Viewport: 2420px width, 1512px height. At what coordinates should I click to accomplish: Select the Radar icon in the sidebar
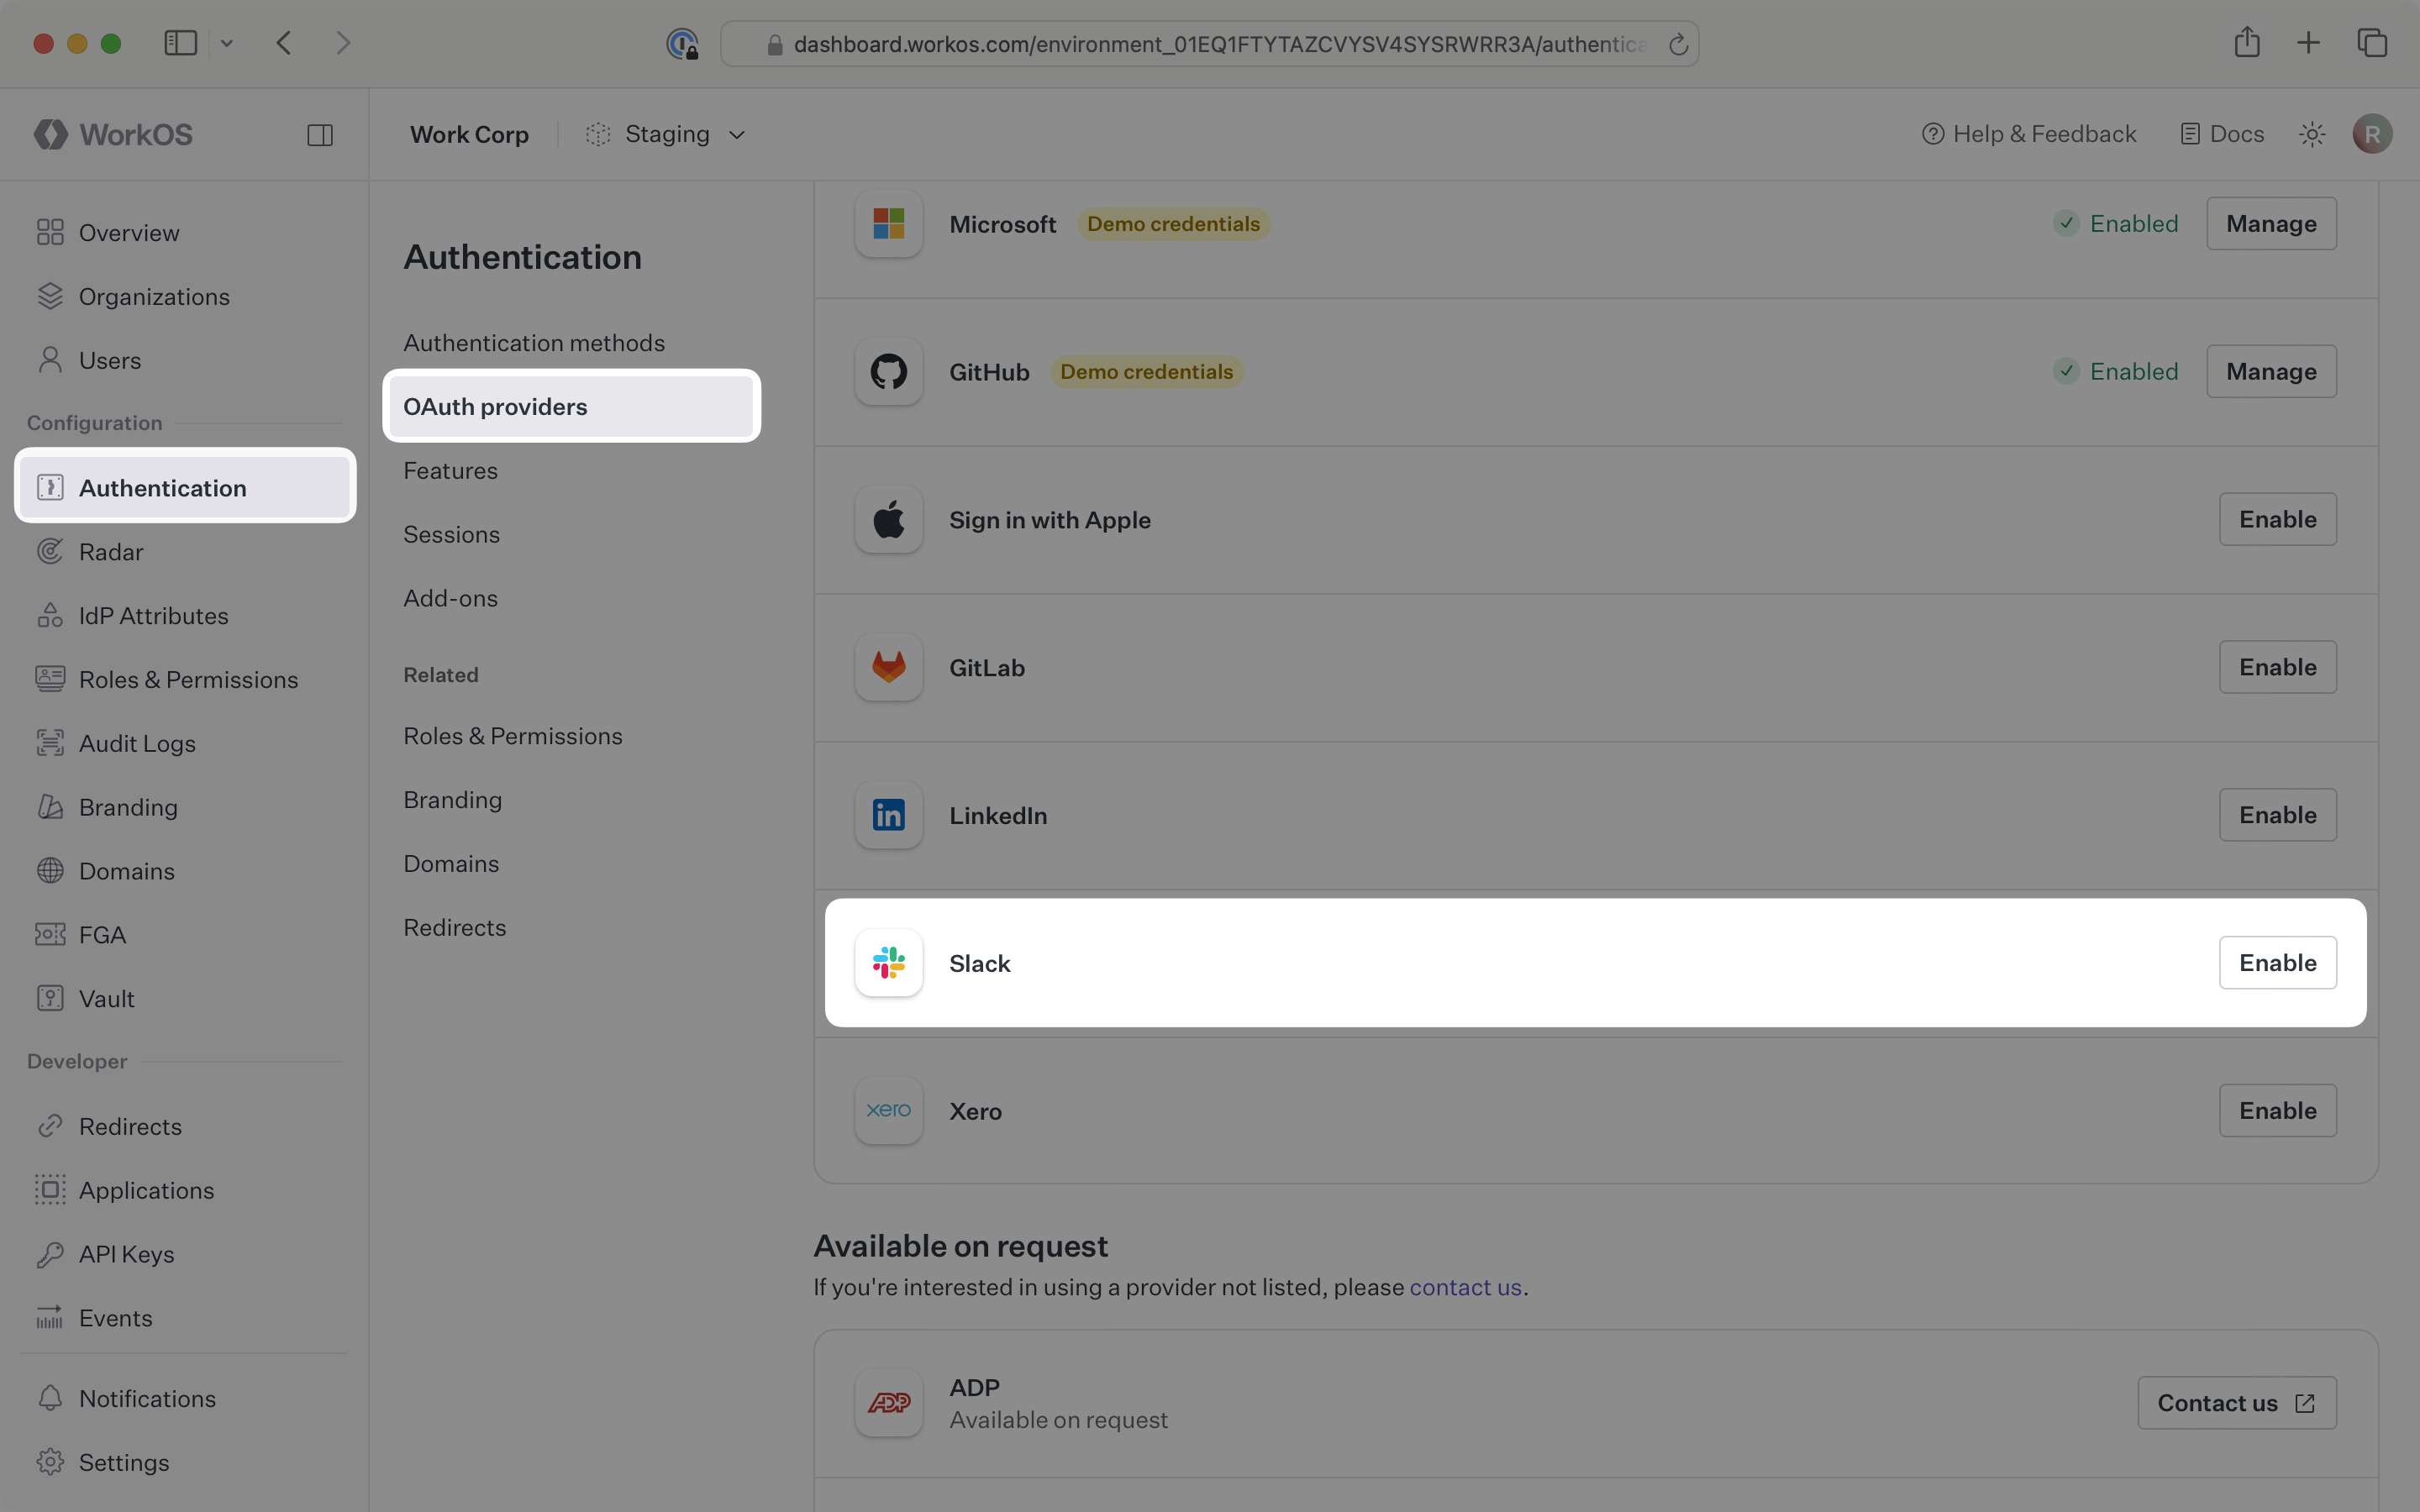point(50,551)
